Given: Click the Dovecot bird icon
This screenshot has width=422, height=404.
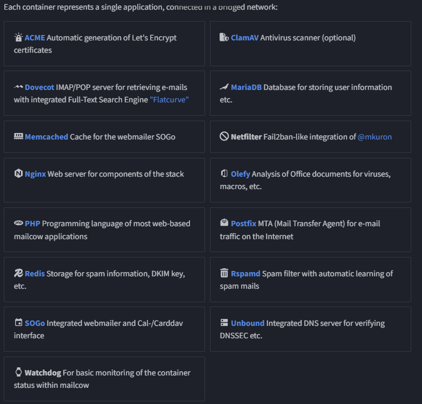Looking at the screenshot, I should pos(18,87).
